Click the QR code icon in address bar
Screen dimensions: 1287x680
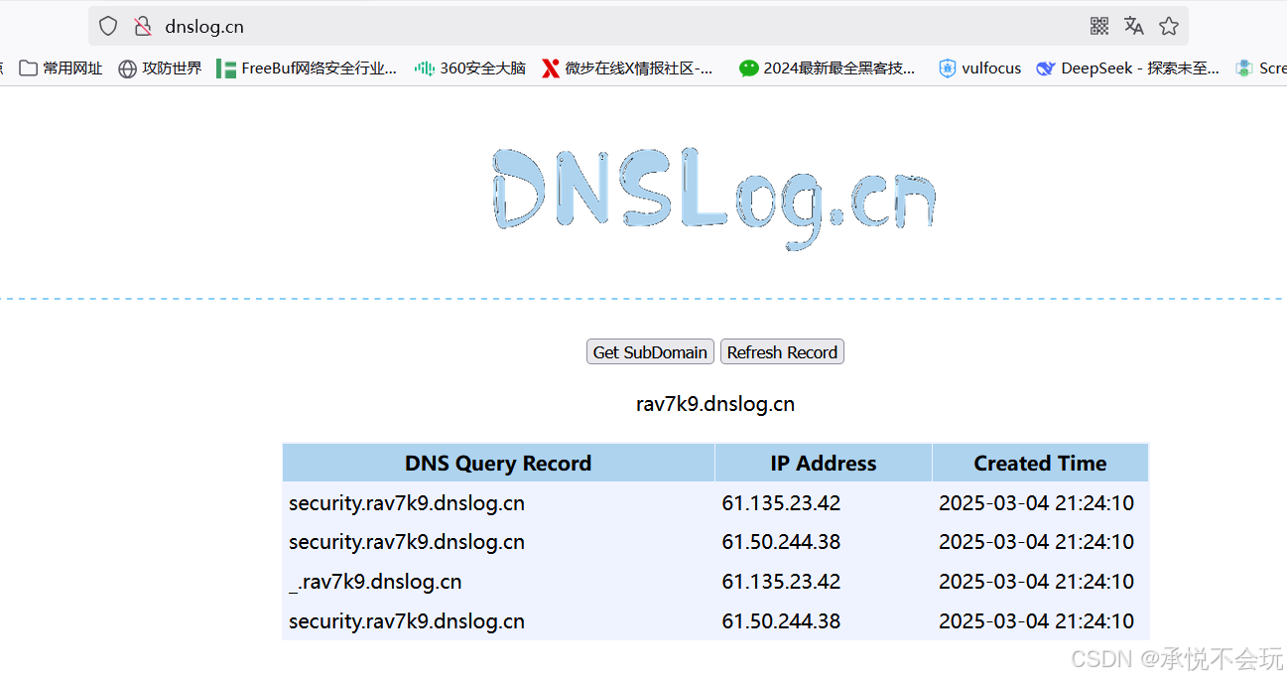1099,27
